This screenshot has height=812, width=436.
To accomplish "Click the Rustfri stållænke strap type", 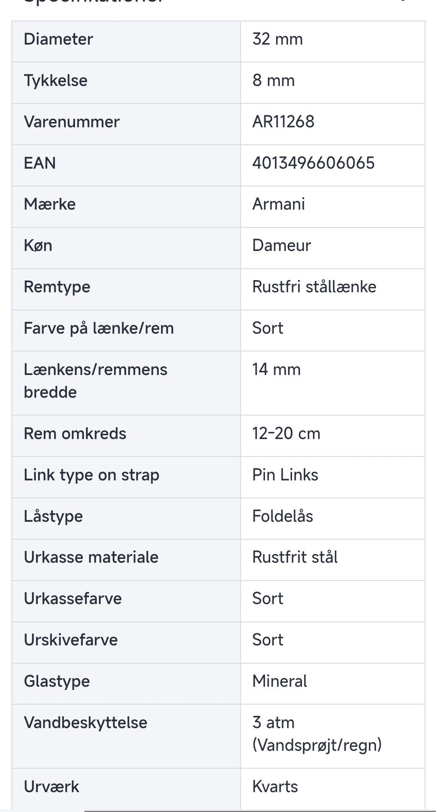I will point(314,287).
